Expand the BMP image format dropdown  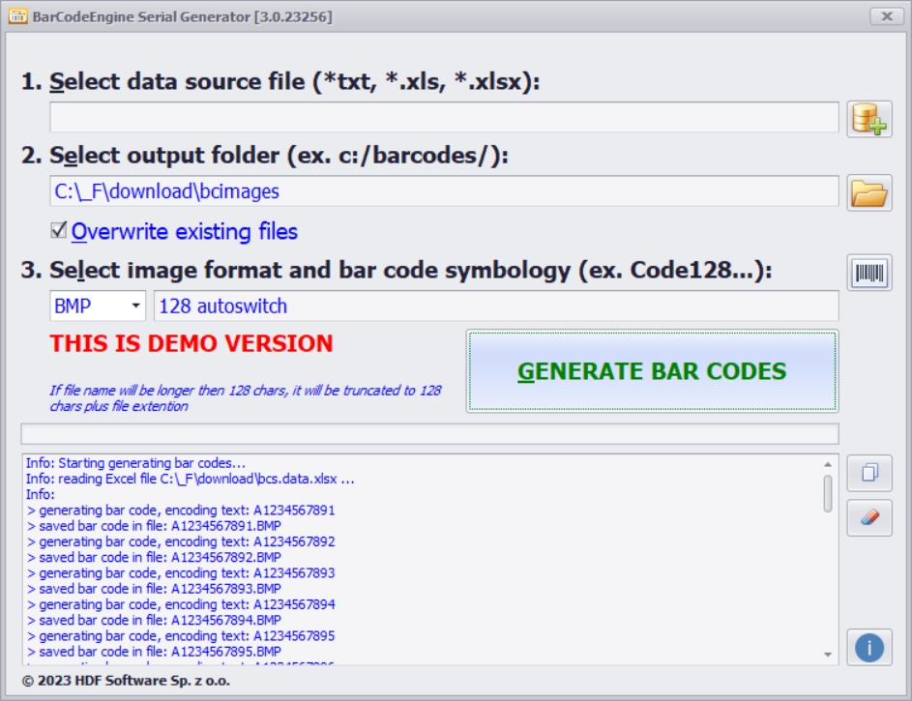134,307
